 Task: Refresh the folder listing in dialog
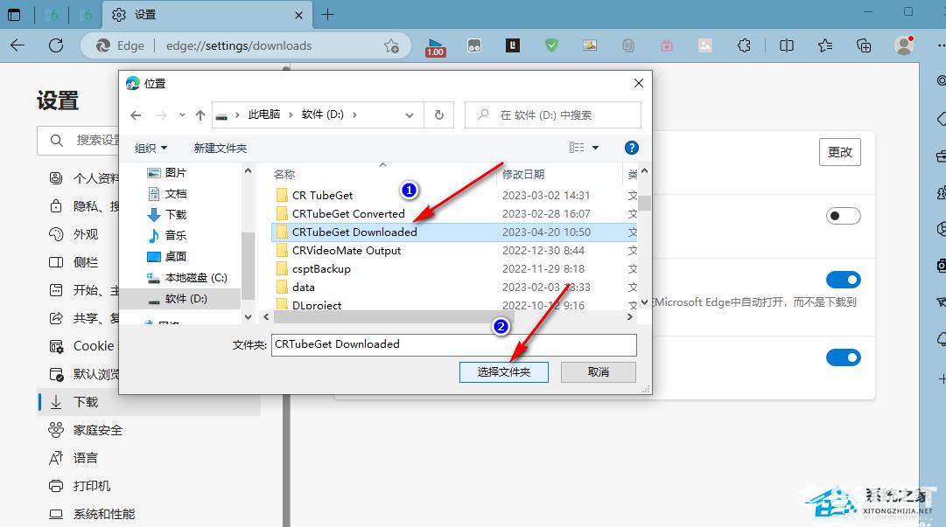click(439, 115)
